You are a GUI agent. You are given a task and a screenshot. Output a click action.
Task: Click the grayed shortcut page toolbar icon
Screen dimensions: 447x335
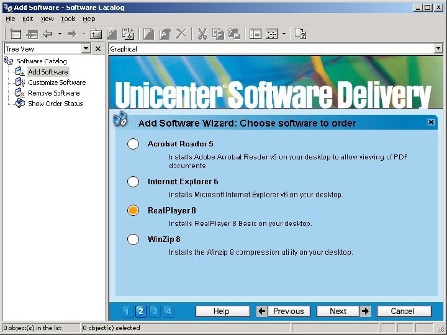pyautogui.click(x=112, y=34)
